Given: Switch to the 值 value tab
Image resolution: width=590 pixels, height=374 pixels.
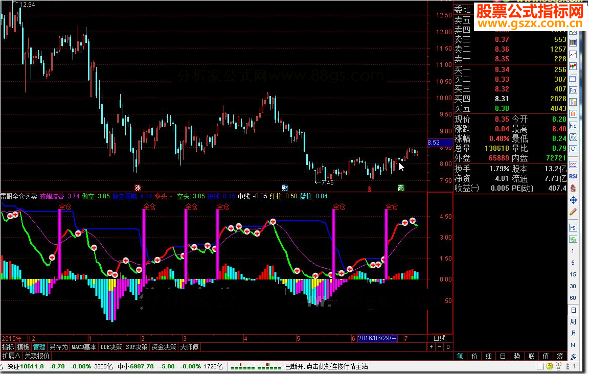Looking at the screenshot, I should coord(546,356).
